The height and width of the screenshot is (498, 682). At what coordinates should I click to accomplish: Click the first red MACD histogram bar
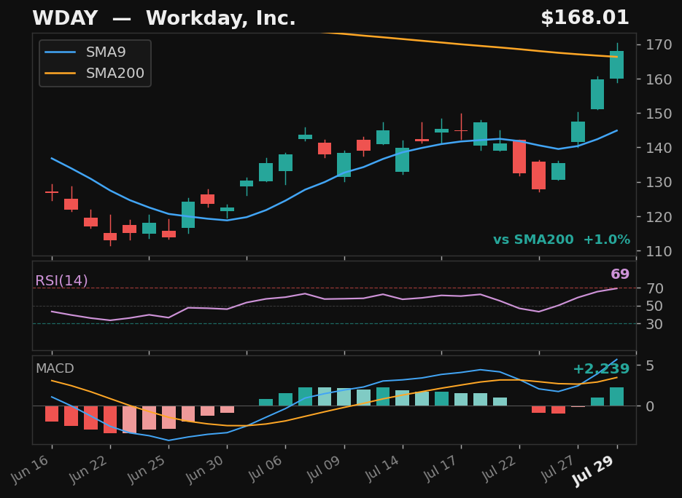[x=52, y=414]
